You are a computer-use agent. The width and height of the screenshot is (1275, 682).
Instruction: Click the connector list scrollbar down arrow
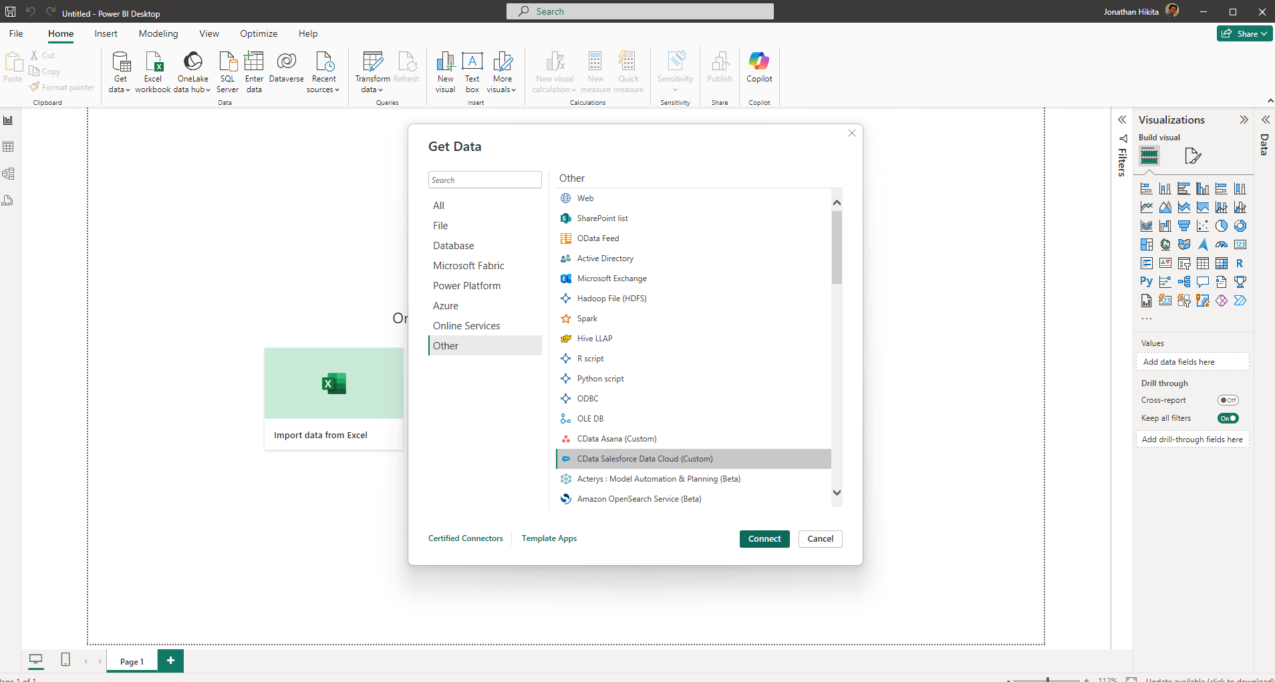coord(837,493)
